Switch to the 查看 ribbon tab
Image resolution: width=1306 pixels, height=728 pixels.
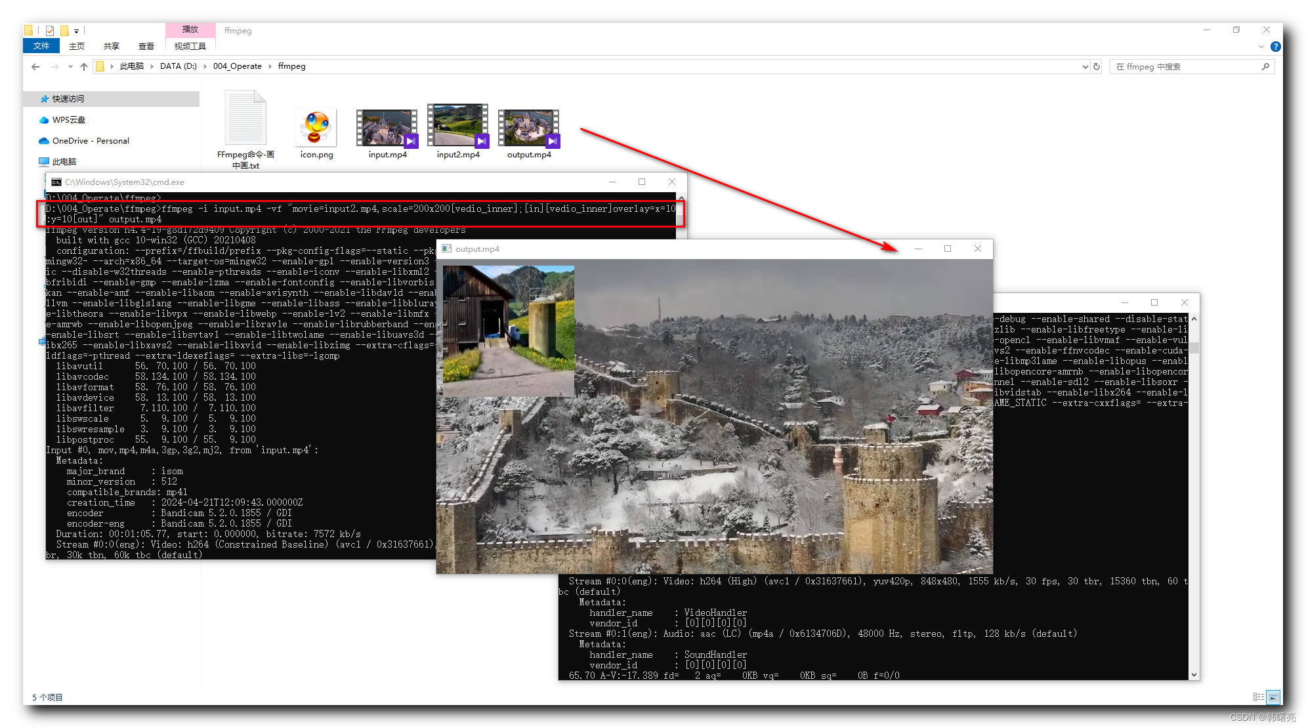(x=146, y=46)
